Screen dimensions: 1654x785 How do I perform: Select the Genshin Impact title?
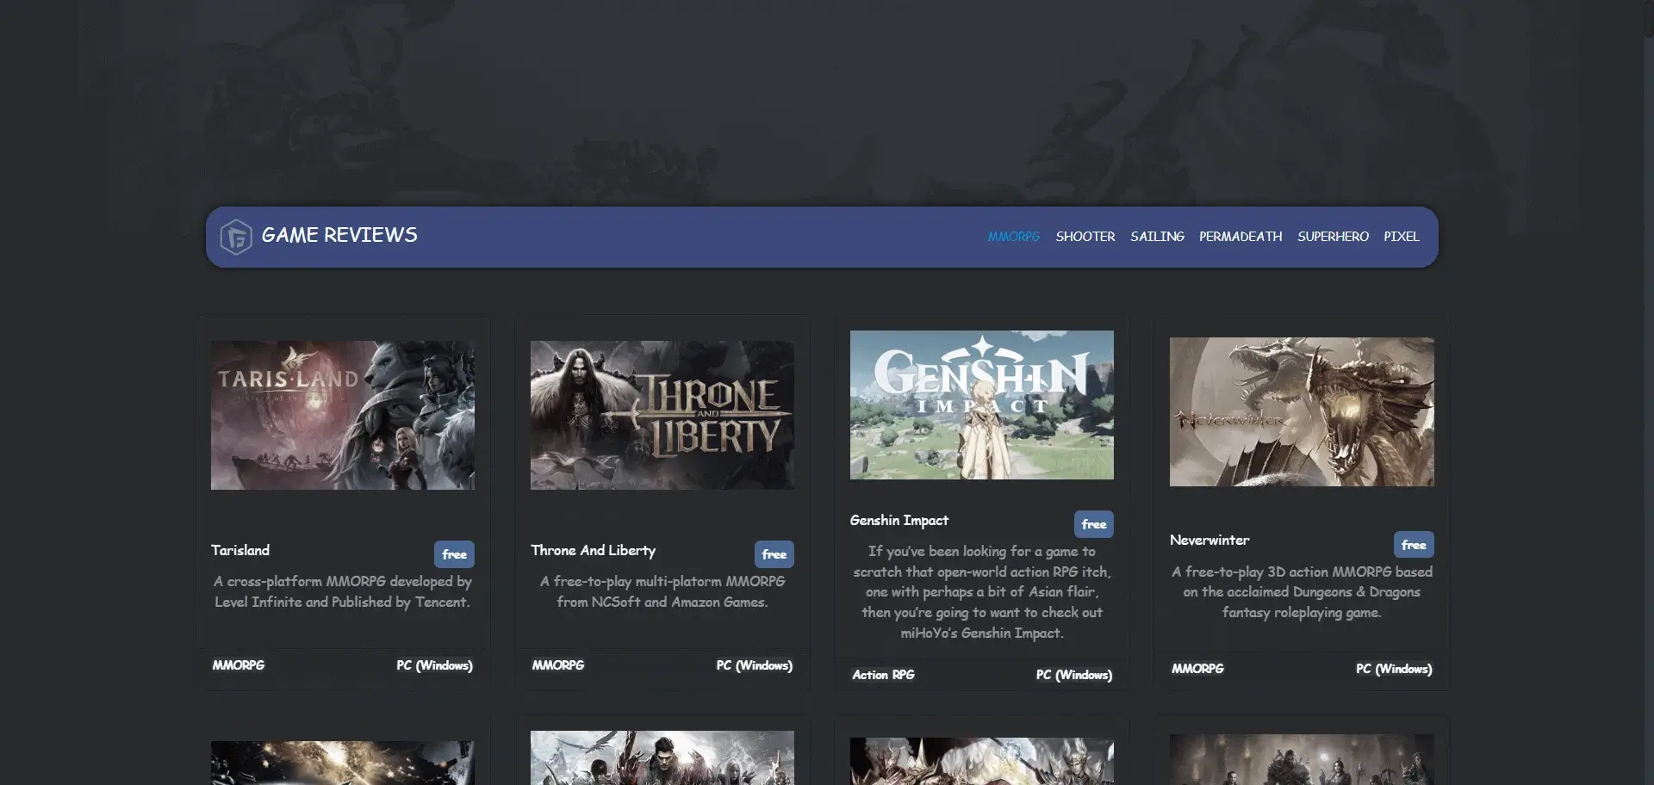click(899, 520)
